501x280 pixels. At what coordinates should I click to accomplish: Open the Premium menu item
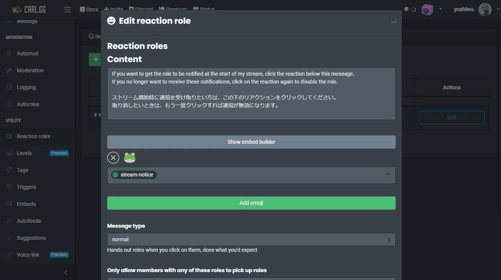click(x=173, y=9)
